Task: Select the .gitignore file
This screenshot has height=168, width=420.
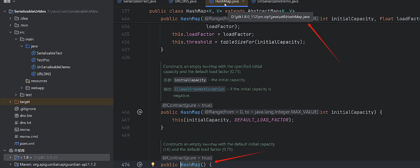Action: 28,109
